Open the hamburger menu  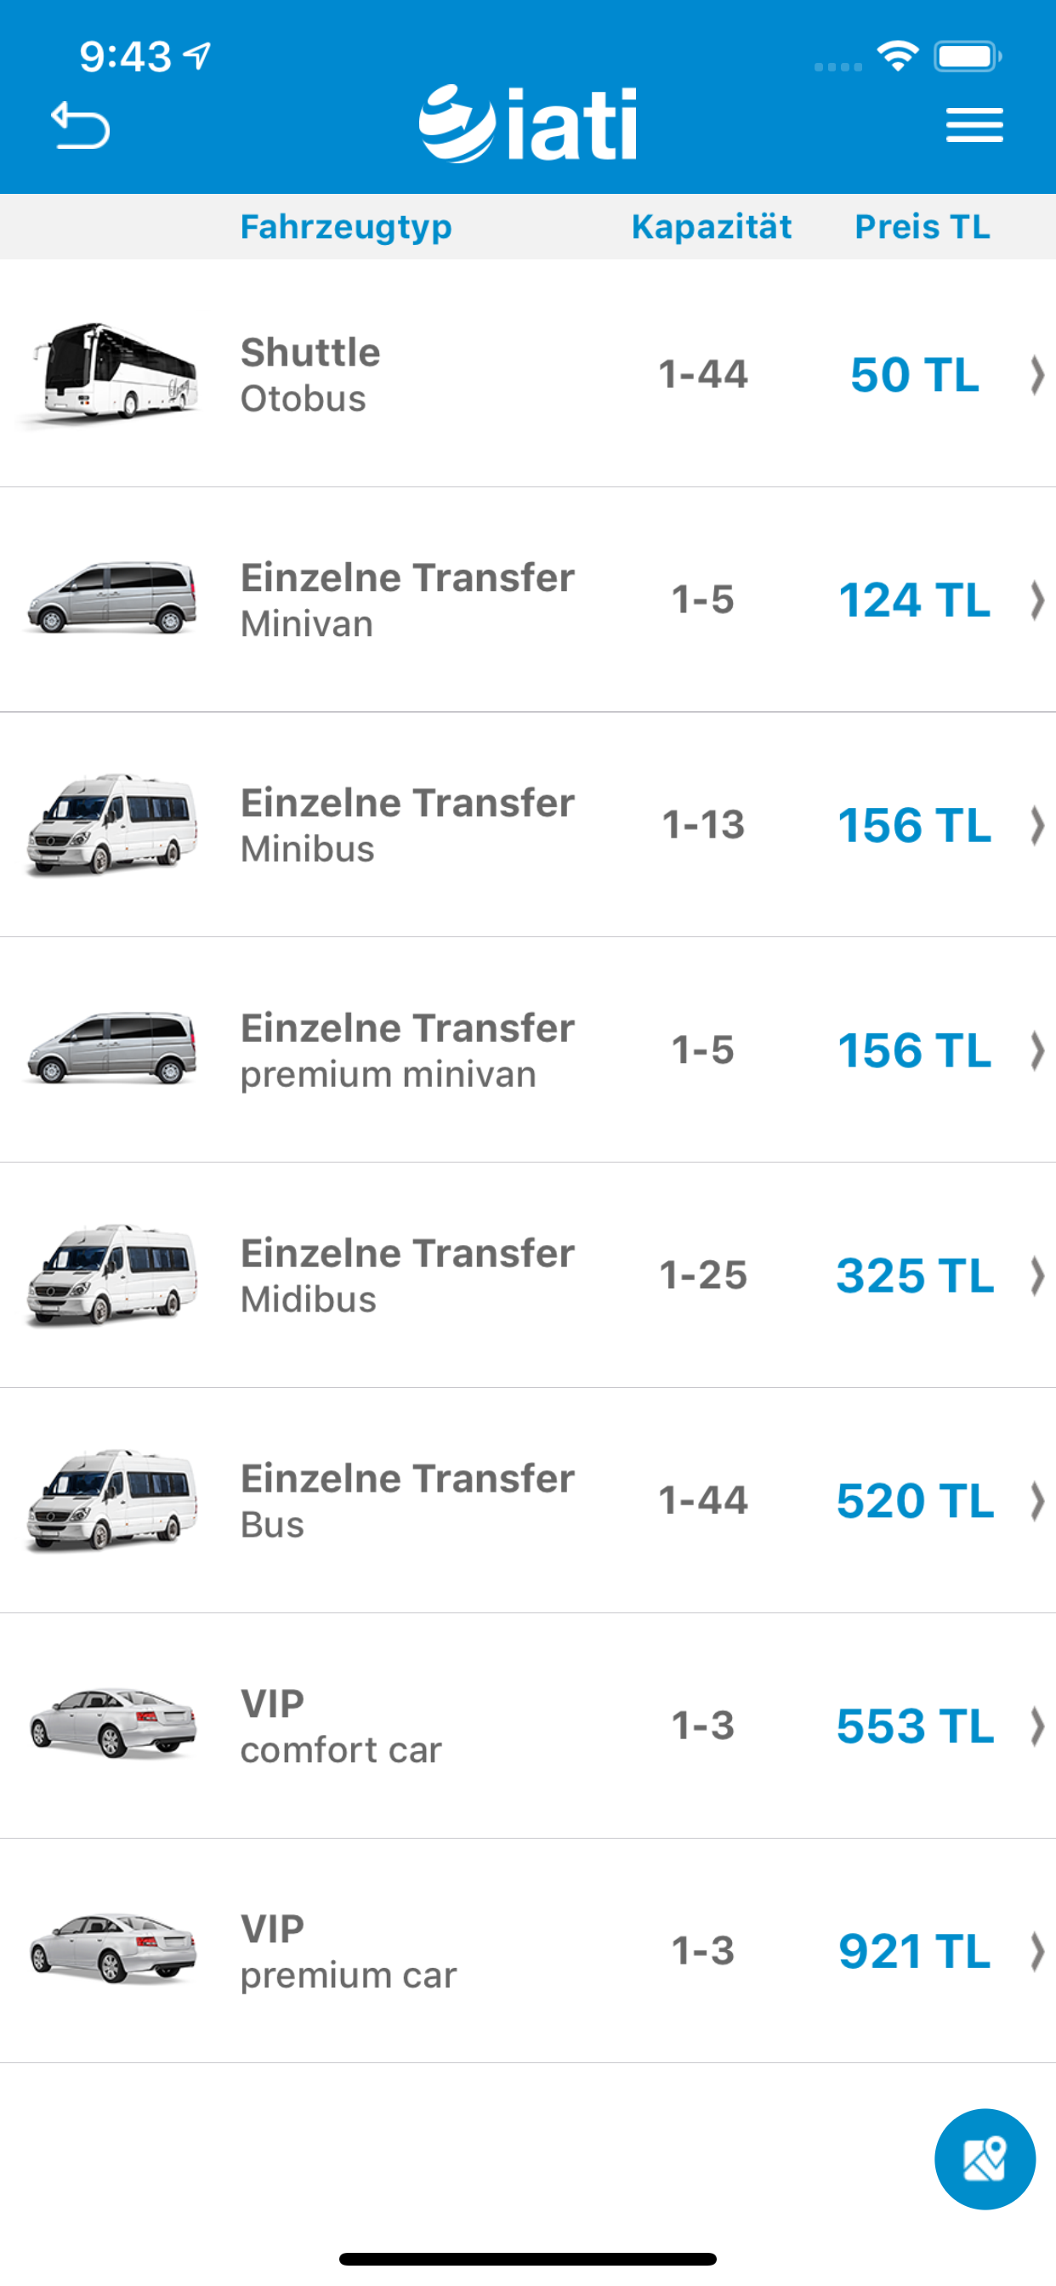pyautogui.click(x=974, y=125)
